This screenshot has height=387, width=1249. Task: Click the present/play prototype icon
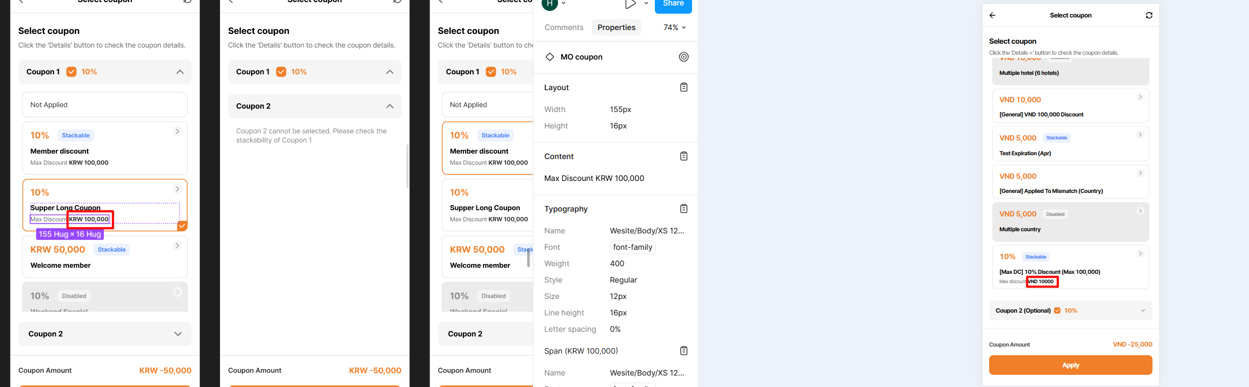pos(630,4)
